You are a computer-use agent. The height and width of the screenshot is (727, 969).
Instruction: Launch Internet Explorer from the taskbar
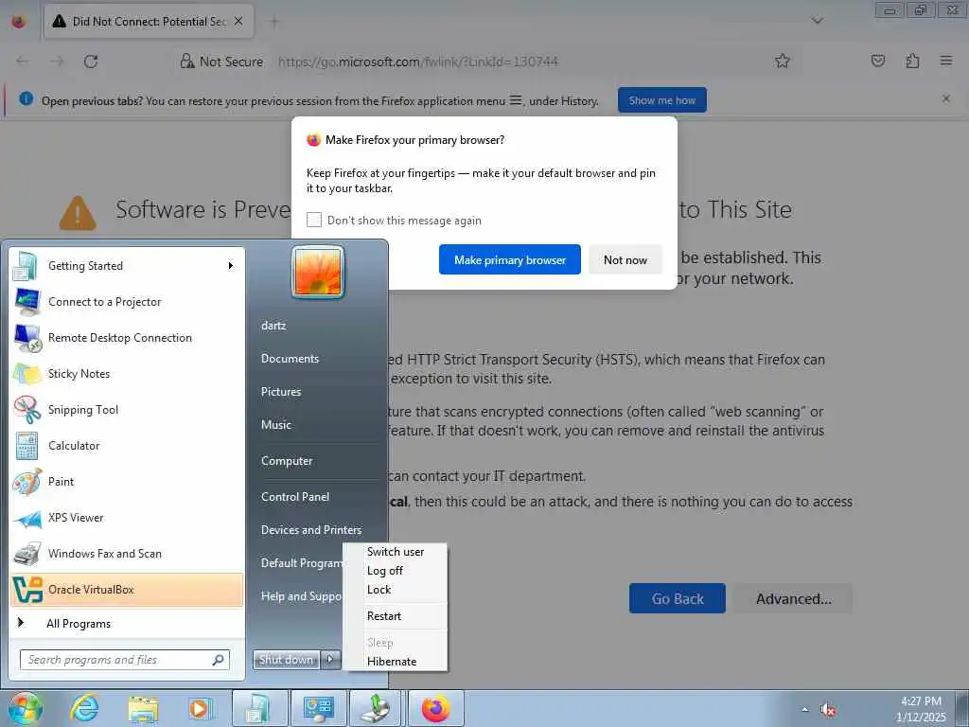coord(84,708)
